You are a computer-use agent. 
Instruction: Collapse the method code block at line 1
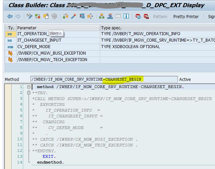click(x=29, y=87)
